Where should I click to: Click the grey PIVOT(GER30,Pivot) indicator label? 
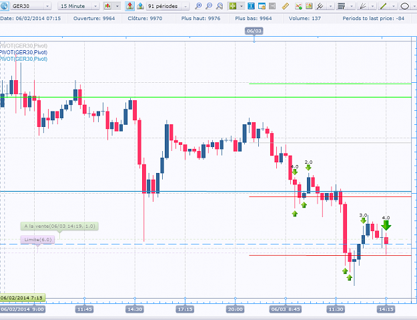(x=23, y=46)
